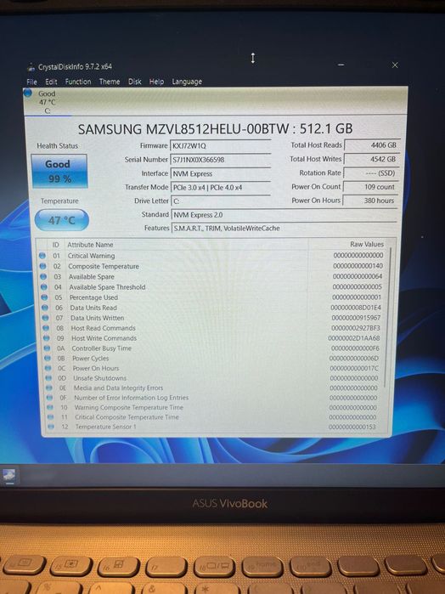The image size is (445, 594).
Task: Click the status icon for Power Cycles
Action: pyautogui.click(x=48, y=358)
